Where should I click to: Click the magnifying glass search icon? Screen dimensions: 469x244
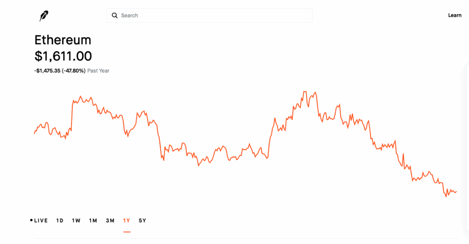(x=115, y=16)
